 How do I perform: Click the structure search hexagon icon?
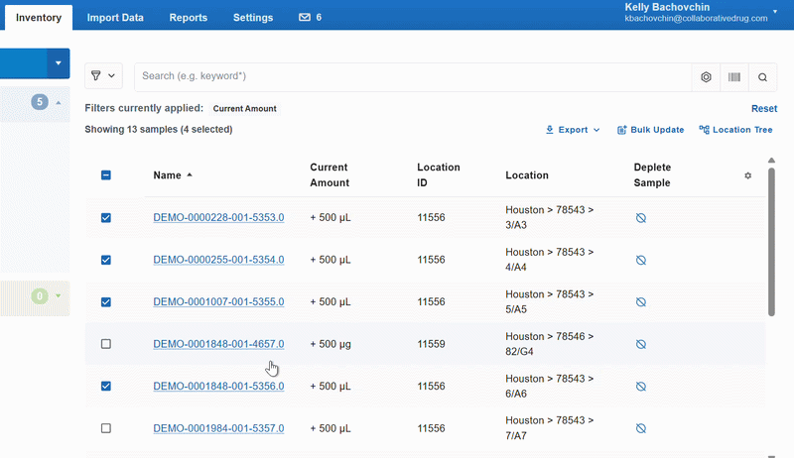point(706,77)
